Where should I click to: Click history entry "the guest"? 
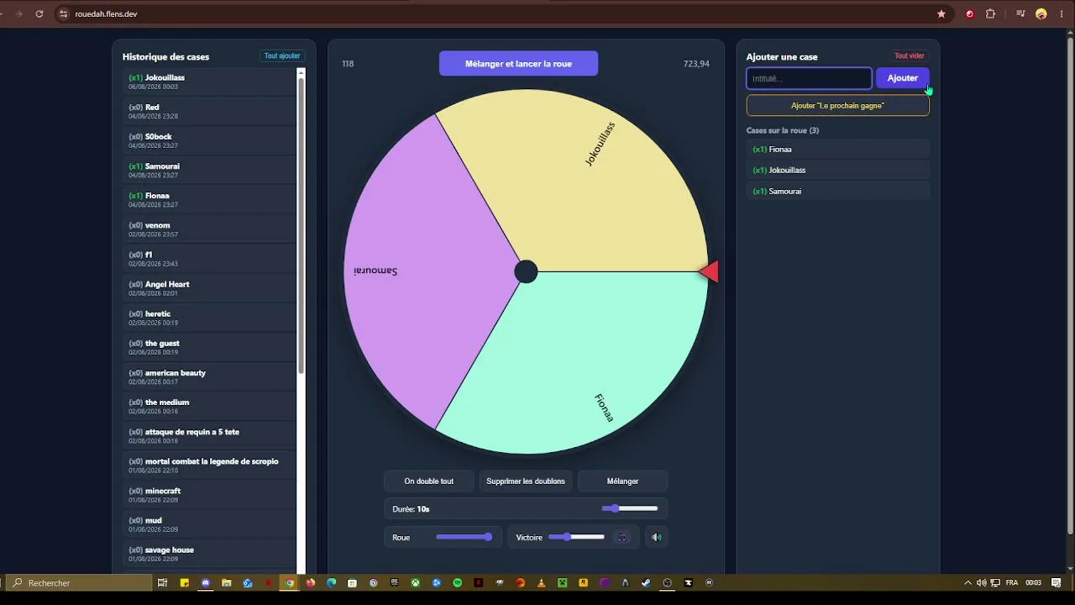point(209,347)
